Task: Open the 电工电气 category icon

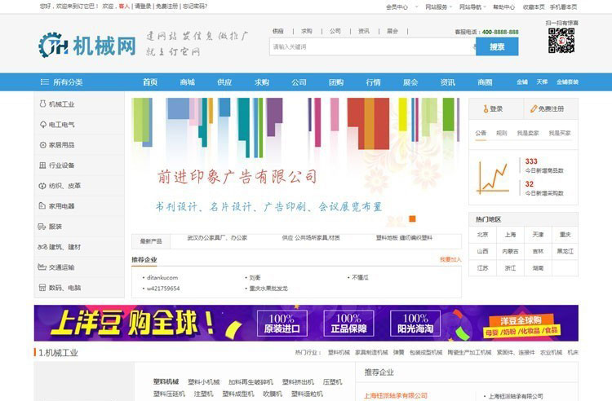Action: point(43,125)
